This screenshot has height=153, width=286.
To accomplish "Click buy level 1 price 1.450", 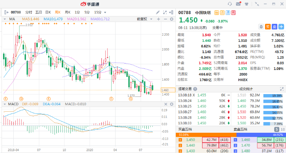I will 190,140.
